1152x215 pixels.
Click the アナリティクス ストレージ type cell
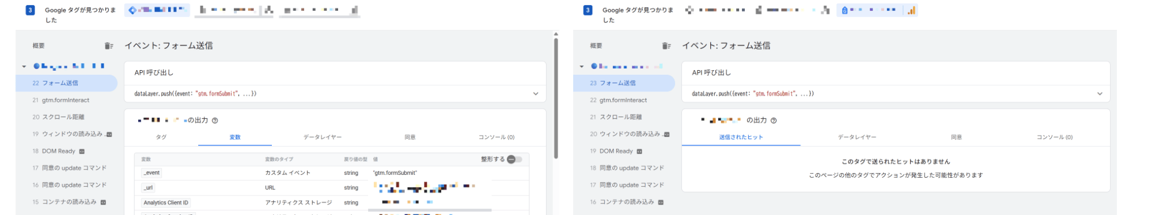298,203
